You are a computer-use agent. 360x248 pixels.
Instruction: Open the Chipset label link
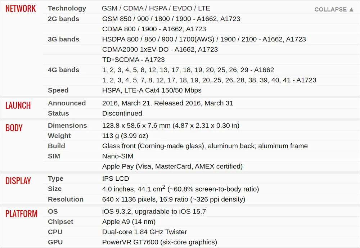pyautogui.click(x=60, y=222)
